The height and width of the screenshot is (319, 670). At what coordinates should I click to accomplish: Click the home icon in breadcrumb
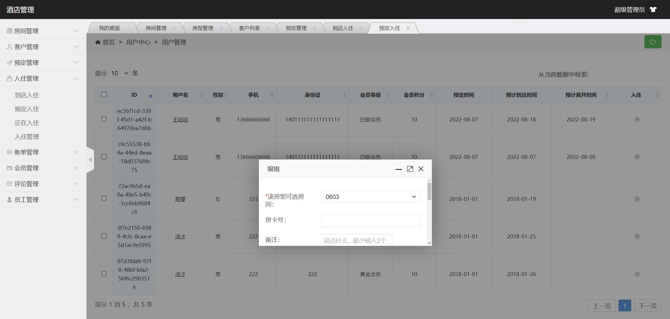click(x=98, y=42)
